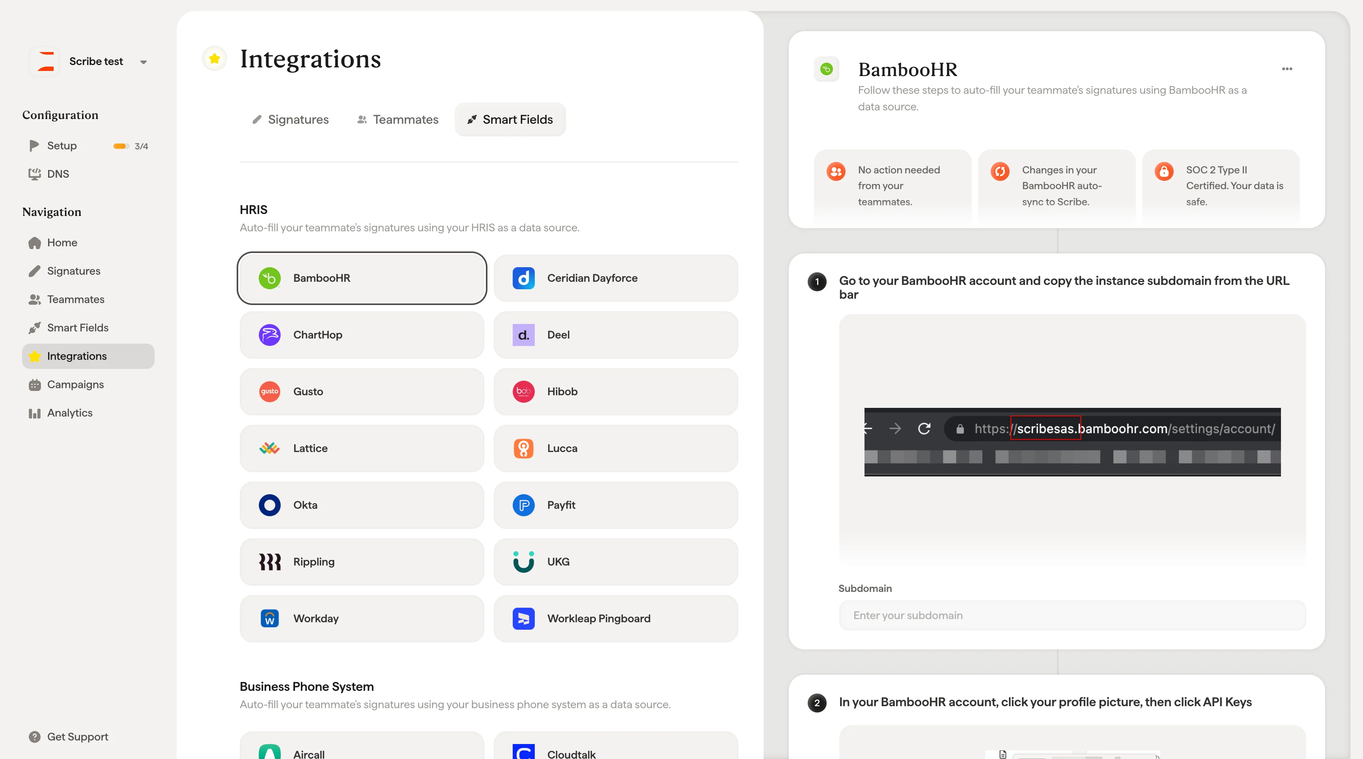
Task: Select the ChartHop integration
Action: pyautogui.click(x=362, y=335)
